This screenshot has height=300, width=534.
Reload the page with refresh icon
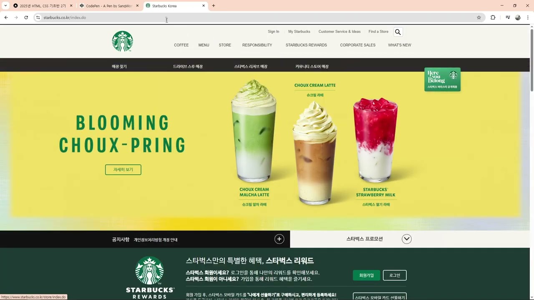coord(26,17)
